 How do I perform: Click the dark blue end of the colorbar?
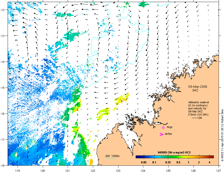coord(137,157)
